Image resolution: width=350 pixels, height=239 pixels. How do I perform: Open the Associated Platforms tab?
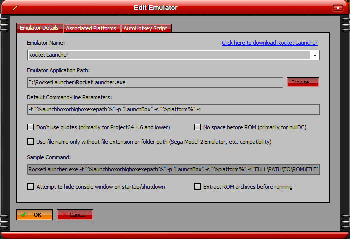[92, 28]
